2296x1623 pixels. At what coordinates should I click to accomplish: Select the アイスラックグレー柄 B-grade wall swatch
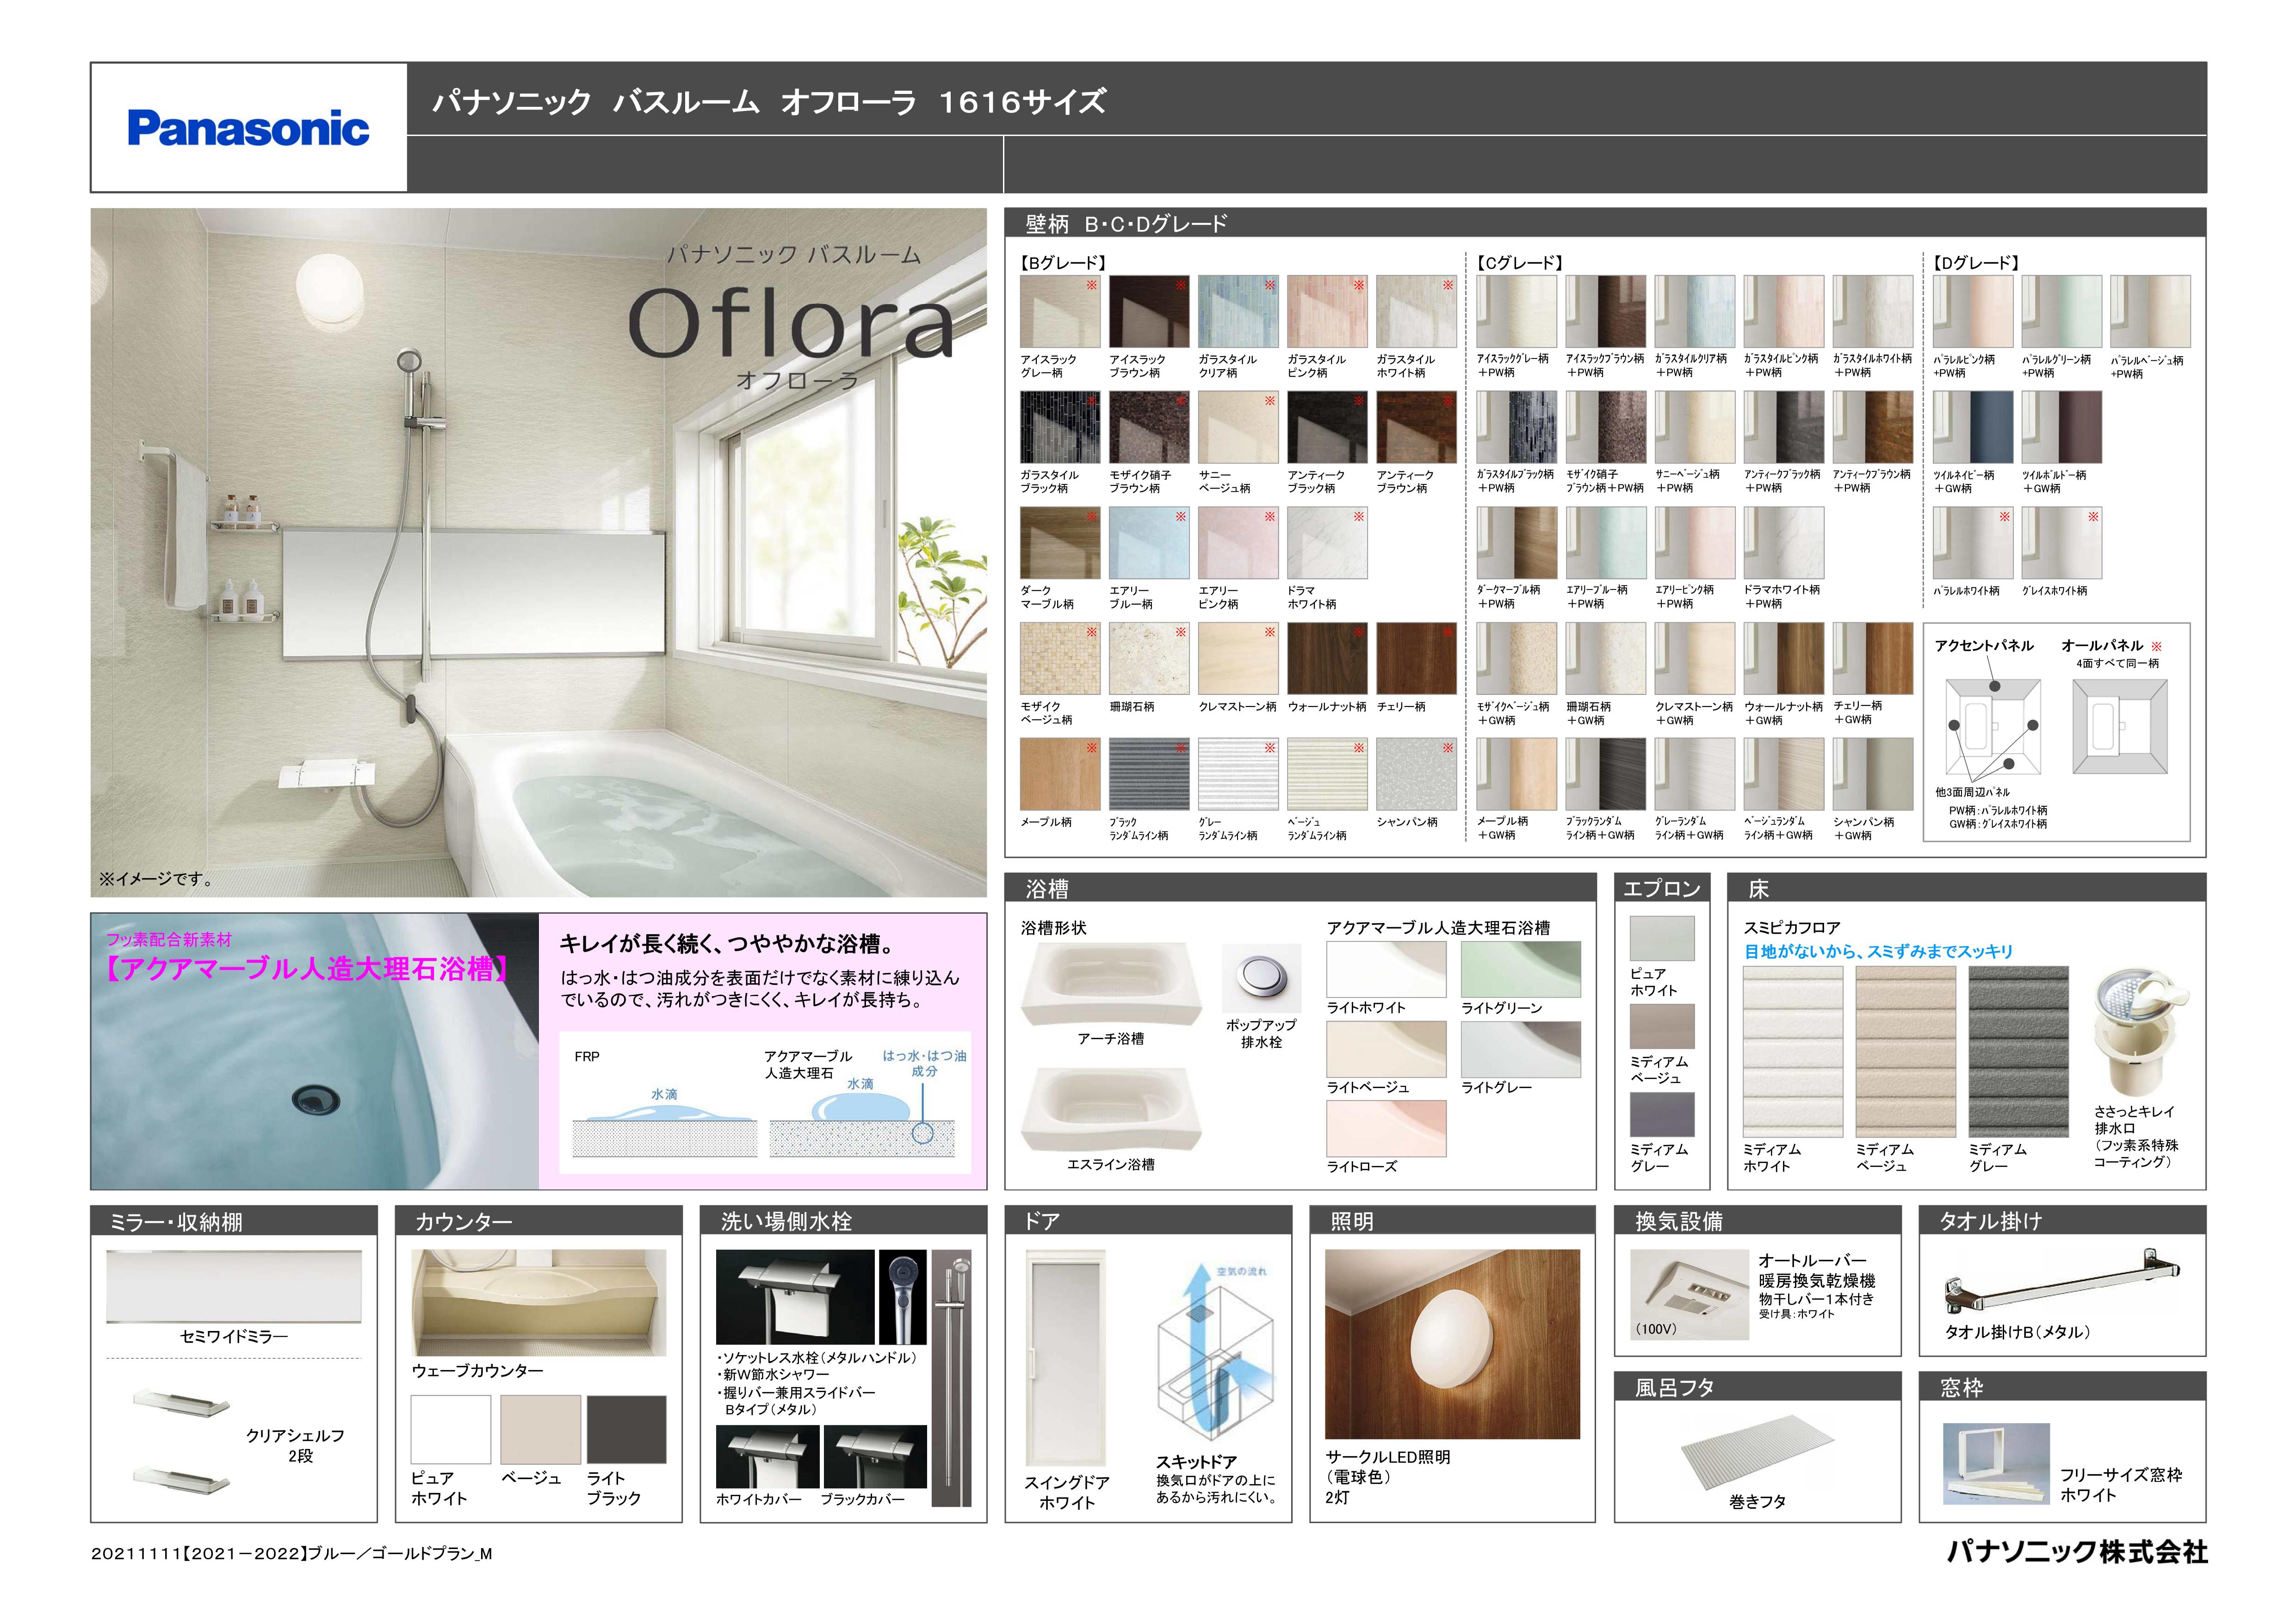(1060, 312)
